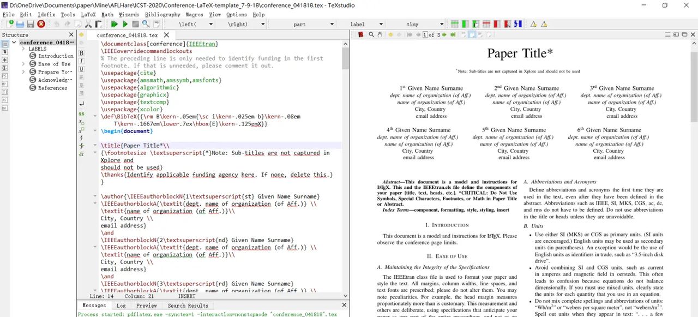The image size is (698, 317).
Task: Insert inline math using the $$ icon
Action: pos(81,113)
